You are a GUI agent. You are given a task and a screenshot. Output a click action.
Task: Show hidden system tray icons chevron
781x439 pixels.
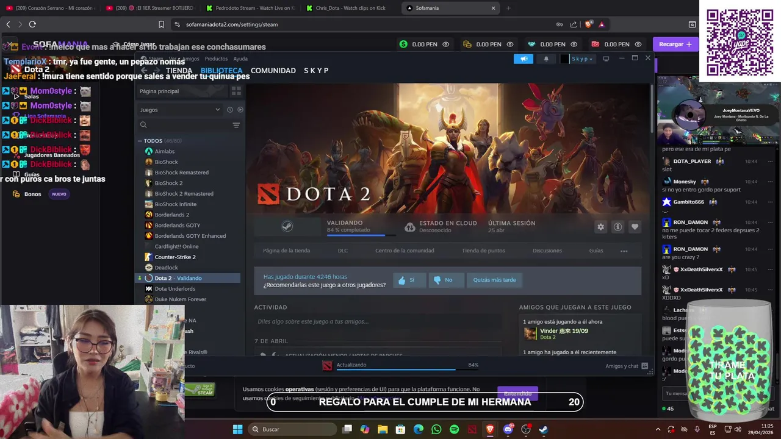658,429
